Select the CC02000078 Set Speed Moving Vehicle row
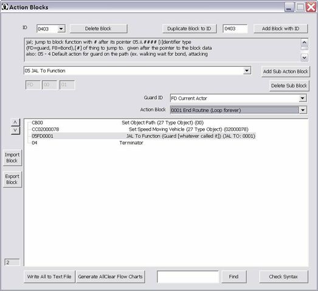The height and width of the screenshot is (291, 318). [x=140, y=129]
